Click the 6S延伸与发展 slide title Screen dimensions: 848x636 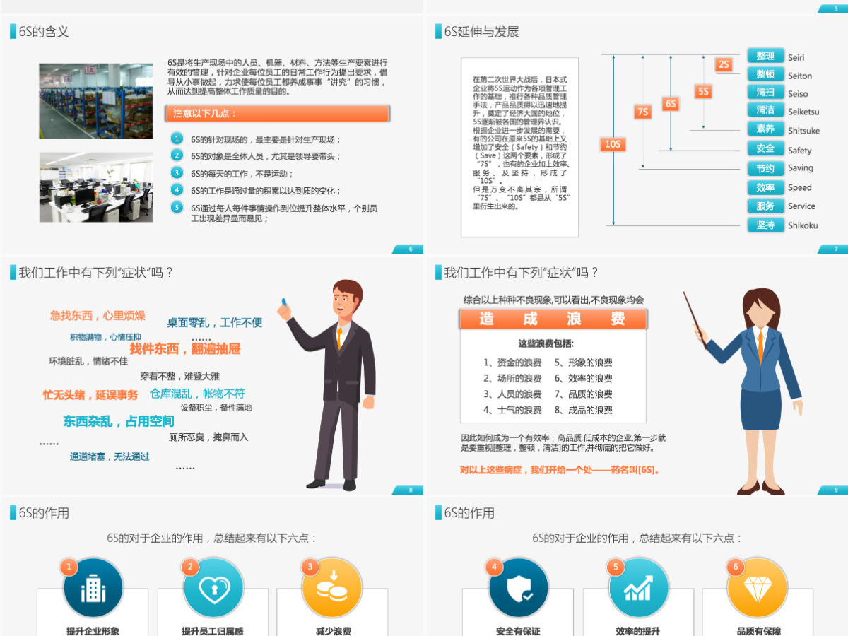[x=482, y=32]
